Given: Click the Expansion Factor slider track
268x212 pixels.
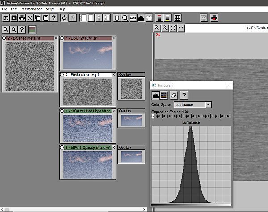Looking at the screenshot, I should coord(191,116).
